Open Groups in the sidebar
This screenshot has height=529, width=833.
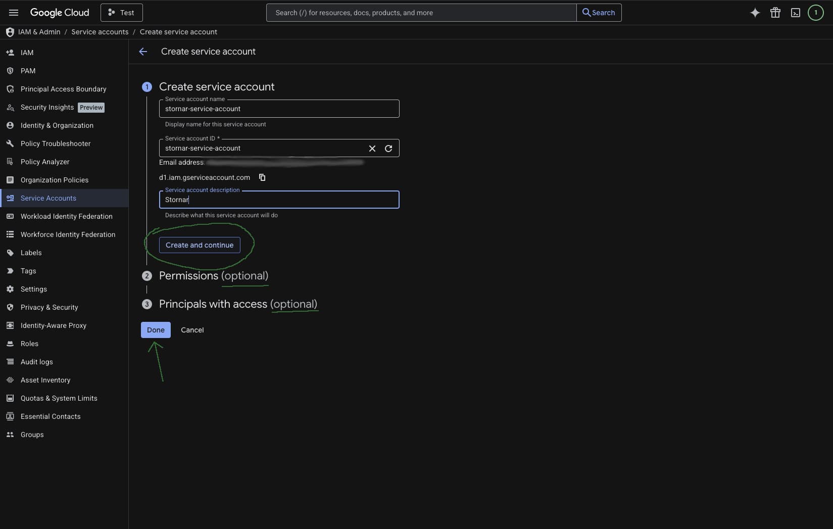64,435
